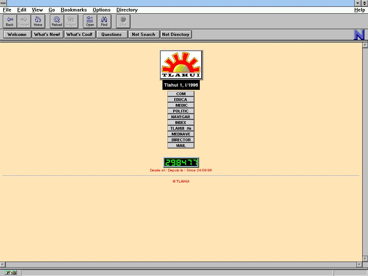This screenshot has height=276, width=368.
Task: Click the Netscape N logo
Action: (359, 34)
